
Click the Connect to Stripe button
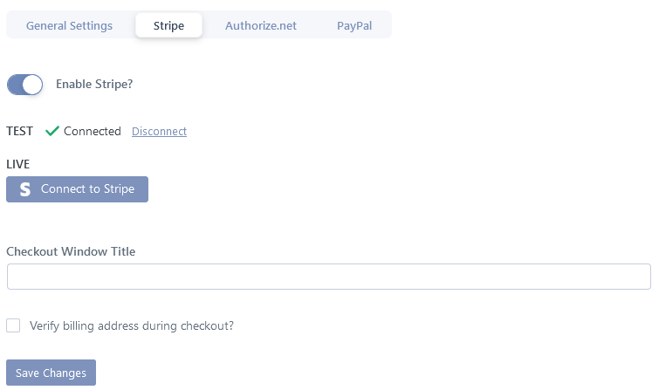coord(78,189)
